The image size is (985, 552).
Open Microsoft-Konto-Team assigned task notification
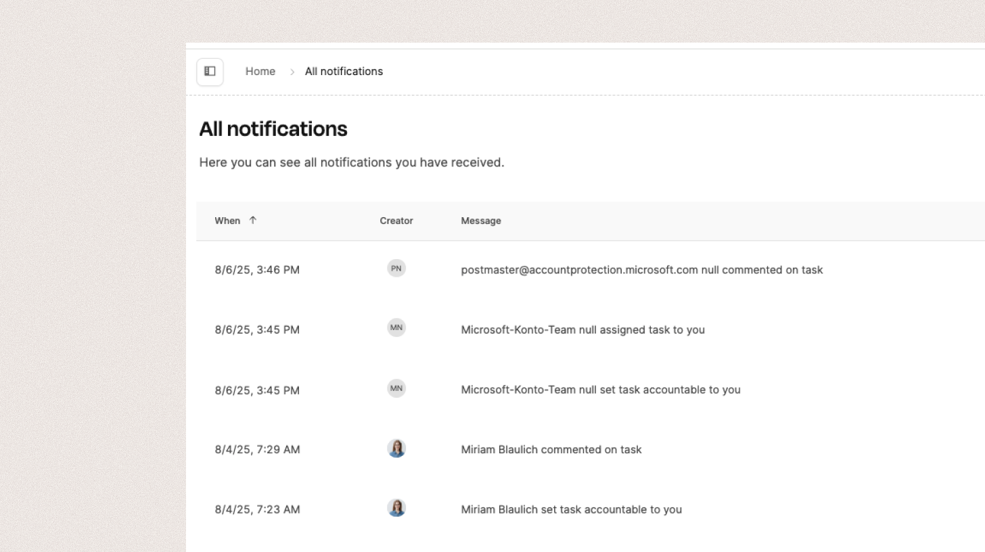tap(582, 330)
